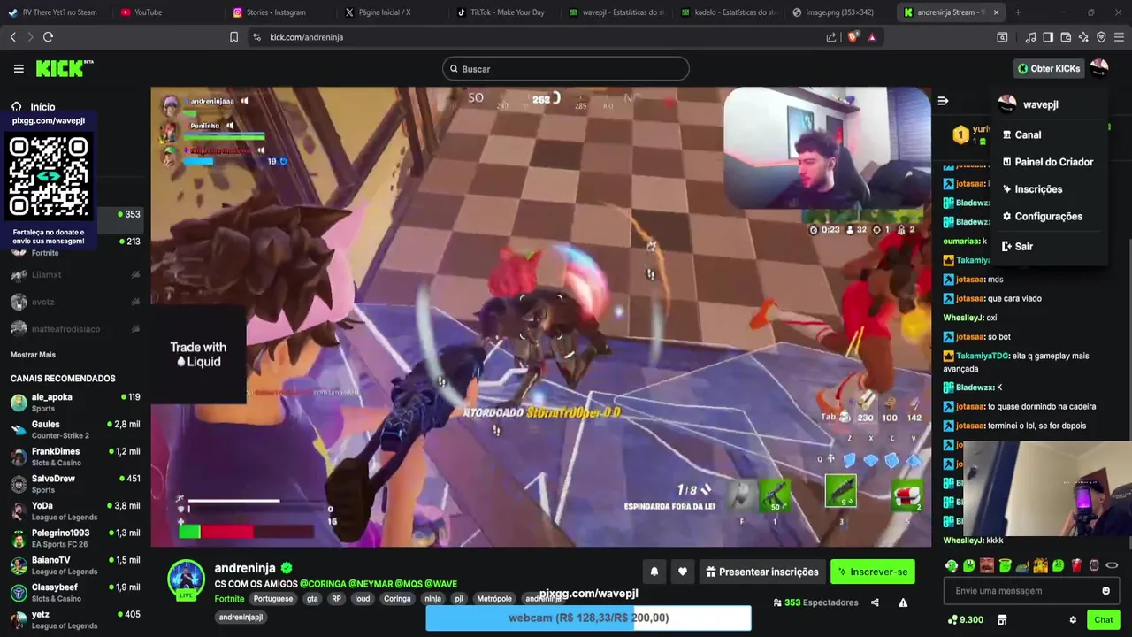Expand Mostrar Mais in sidebar
Screen dimensions: 1132x637
(33, 355)
